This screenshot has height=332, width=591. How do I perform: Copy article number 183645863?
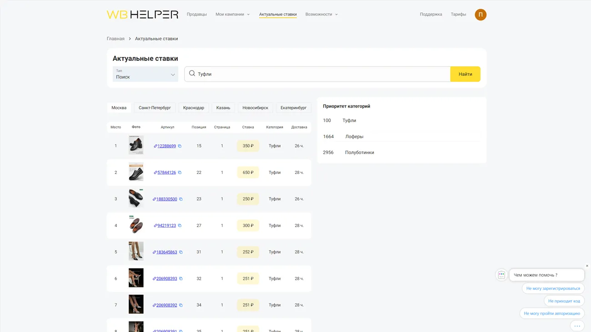[181, 252]
